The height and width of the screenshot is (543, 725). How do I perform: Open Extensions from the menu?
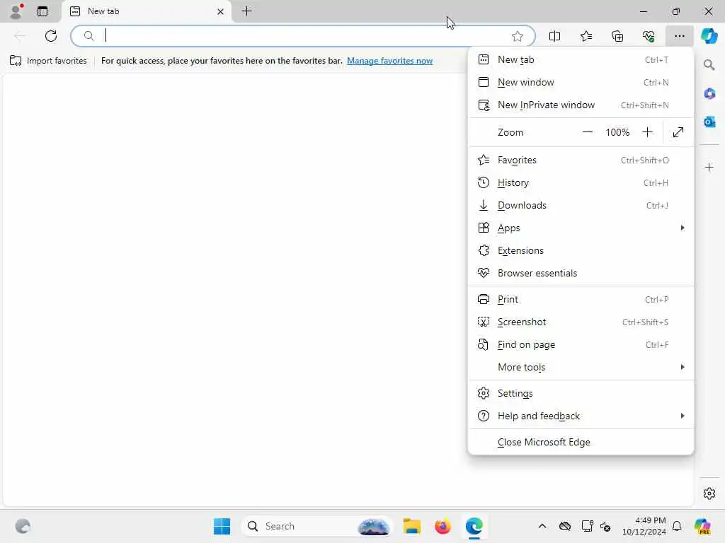581,250
